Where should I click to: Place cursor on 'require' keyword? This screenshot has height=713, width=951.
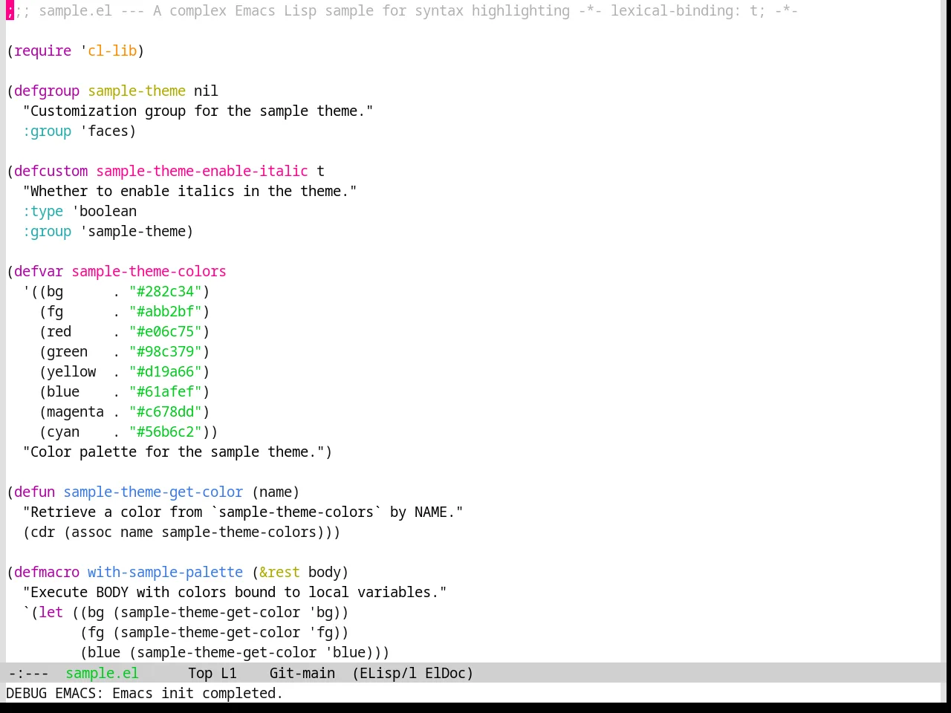tap(42, 51)
